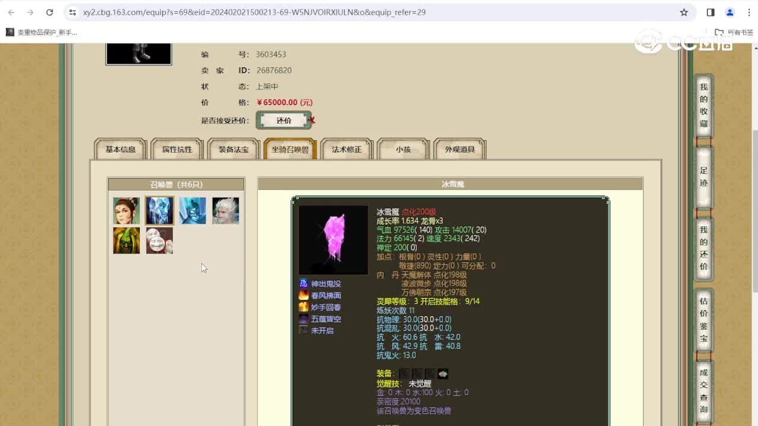Select the white-haired summon portrait
Screen dimensions: 758x426
[226, 211]
